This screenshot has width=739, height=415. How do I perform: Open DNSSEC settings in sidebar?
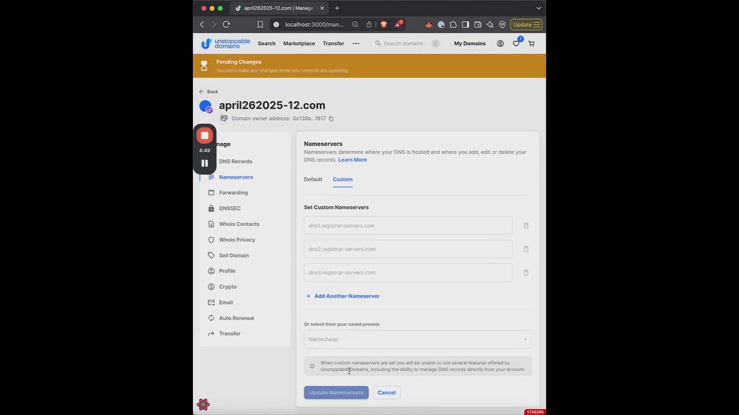pos(230,208)
